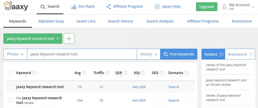Click the Upgrade button
The image size is (258, 108).
[207, 7]
